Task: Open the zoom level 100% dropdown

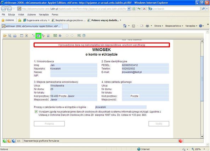Action: (204, 149)
